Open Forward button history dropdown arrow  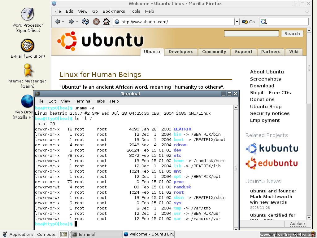point(77,22)
